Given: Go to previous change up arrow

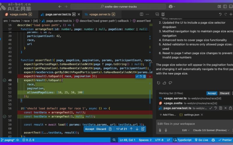Looking at the screenshot, I should pyautogui.click(x=131, y=129).
